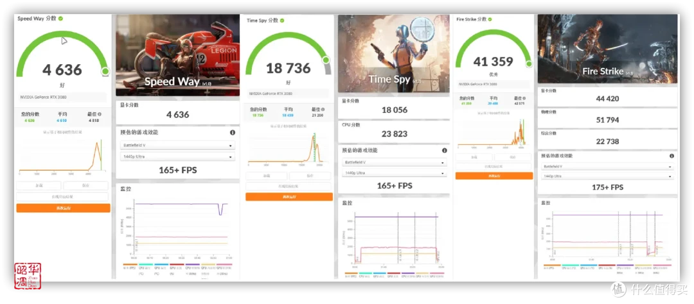The width and height of the screenshot is (694, 304).
Task: Click the Time Spy score distribution chart
Action: coord(288,149)
